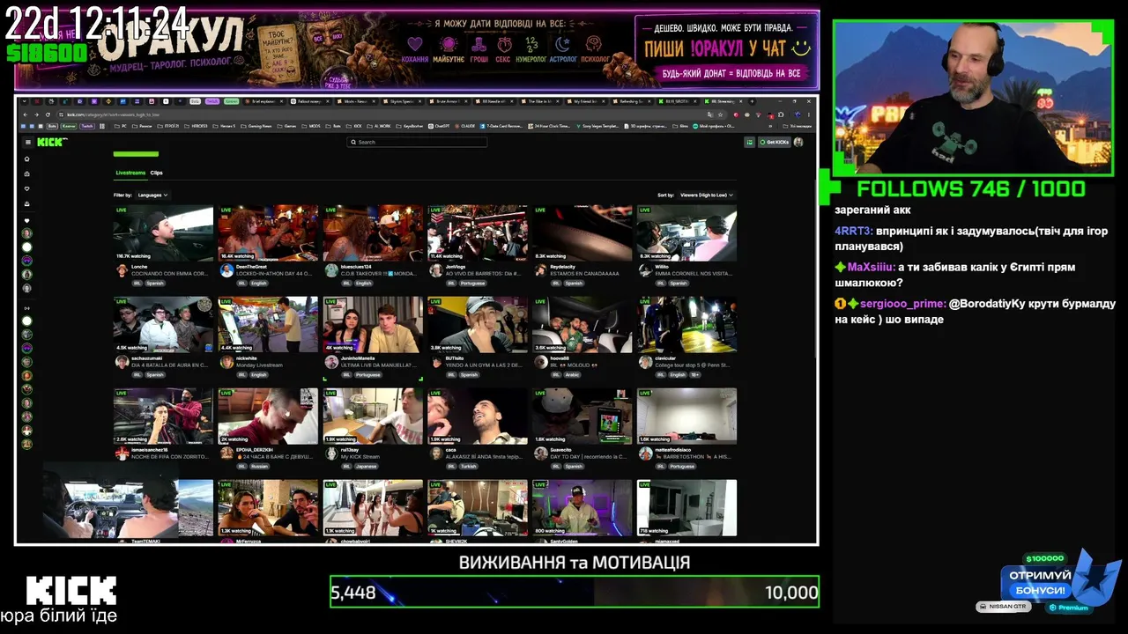Open sachauzumaki's 4.5K watching stream thumbnail
Viewport: 1128px width, 634px height.
163,325
